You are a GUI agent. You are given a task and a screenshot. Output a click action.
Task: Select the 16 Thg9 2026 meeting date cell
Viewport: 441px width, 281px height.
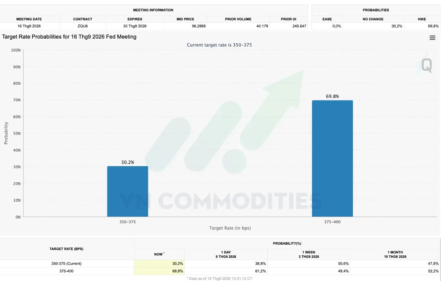click(29, 26)
